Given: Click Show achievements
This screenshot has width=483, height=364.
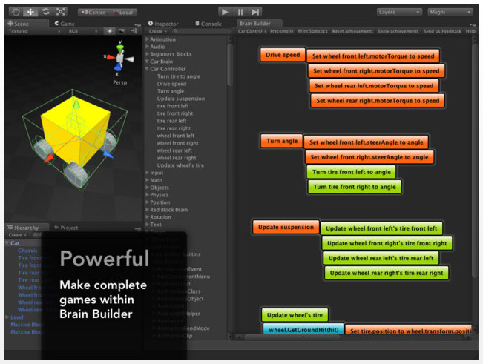Looking at the screenshot, I should [398, 31].
